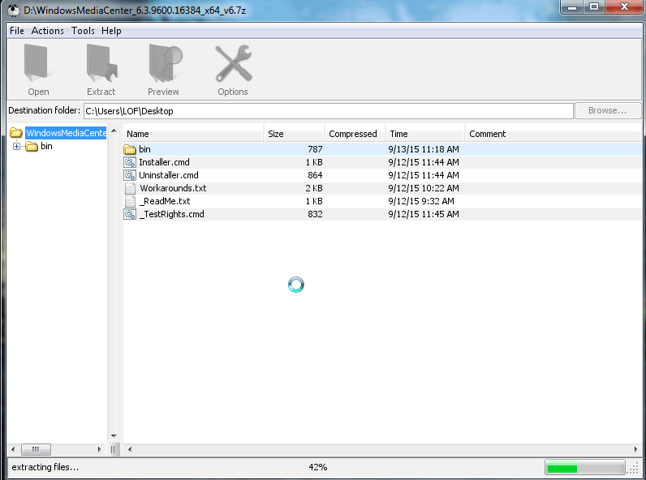Image resolution: width=646 pixels, height=480 pixels.
Task: Click the 832 size value
Action: (315, 214)
